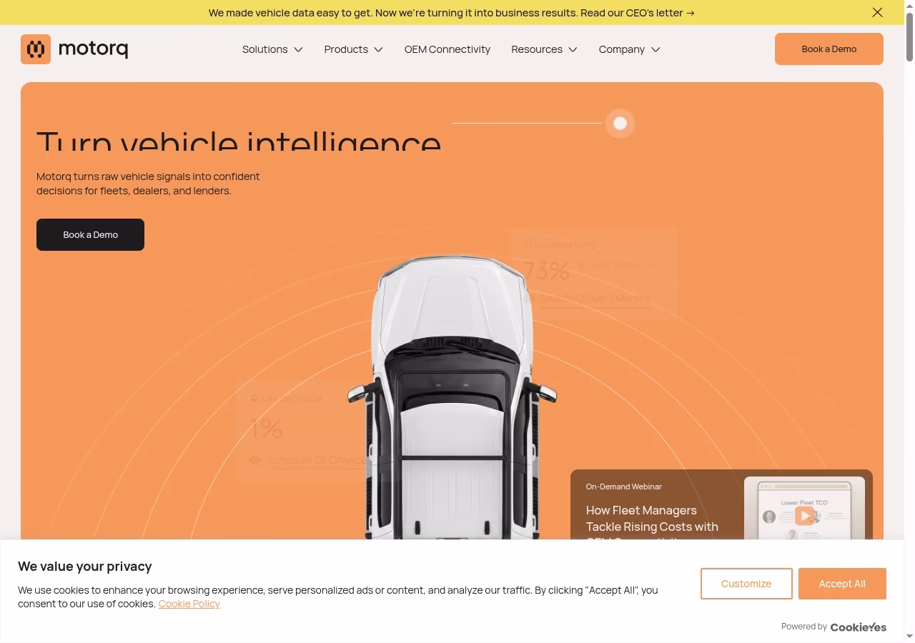The height and width of the screenshot is (643, 915).
Task: Click the 73% data card
Action: click(594, 274)
